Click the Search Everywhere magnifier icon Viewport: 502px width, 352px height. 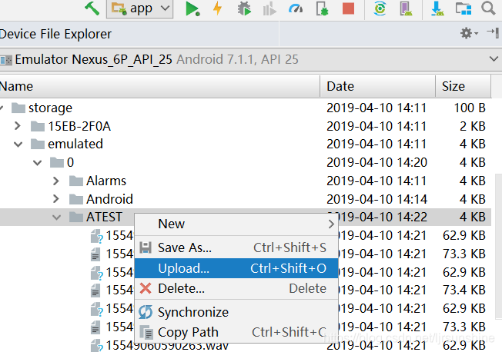point(488,8)
